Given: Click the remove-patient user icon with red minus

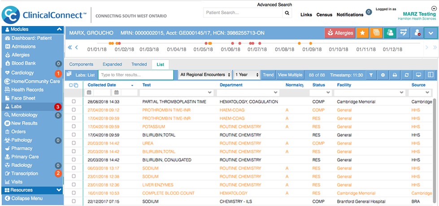Looking at the screenshot, I should 417,33.
